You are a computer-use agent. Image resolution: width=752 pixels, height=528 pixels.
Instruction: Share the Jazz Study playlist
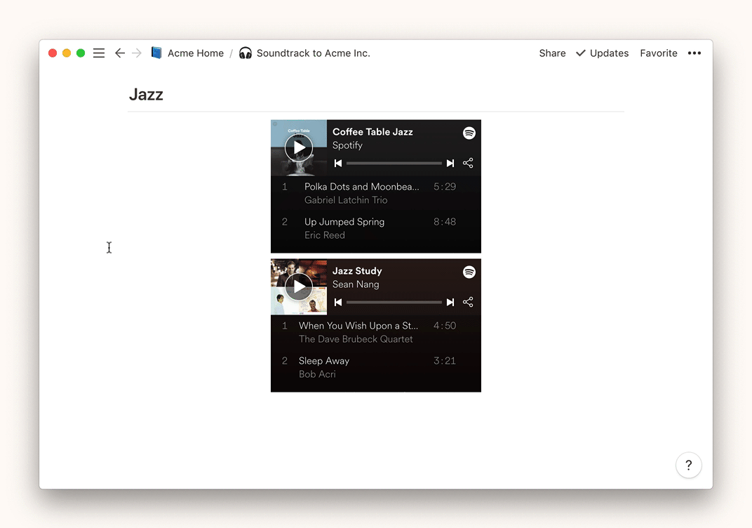point(468,303)
